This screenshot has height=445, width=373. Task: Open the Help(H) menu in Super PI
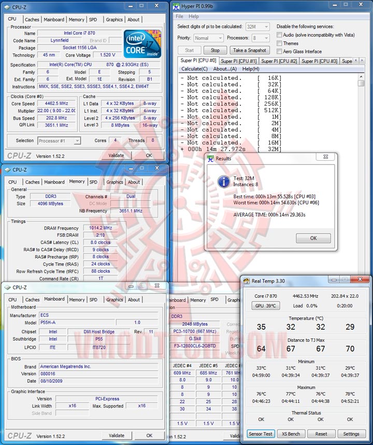coord(251,68)
